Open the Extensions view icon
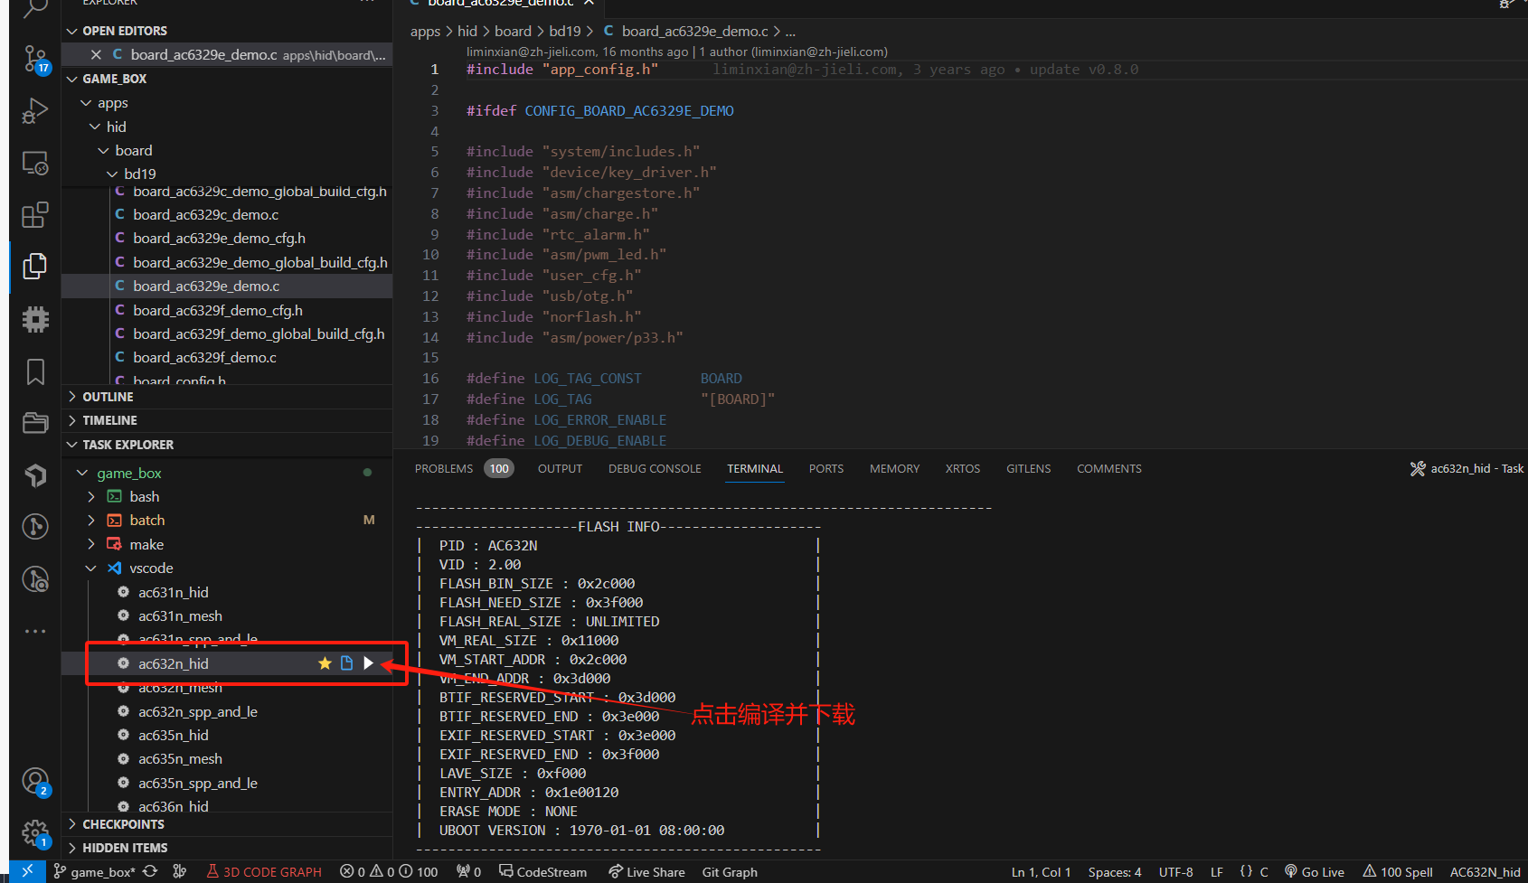 pyautogui.click(x=35, y=215)
